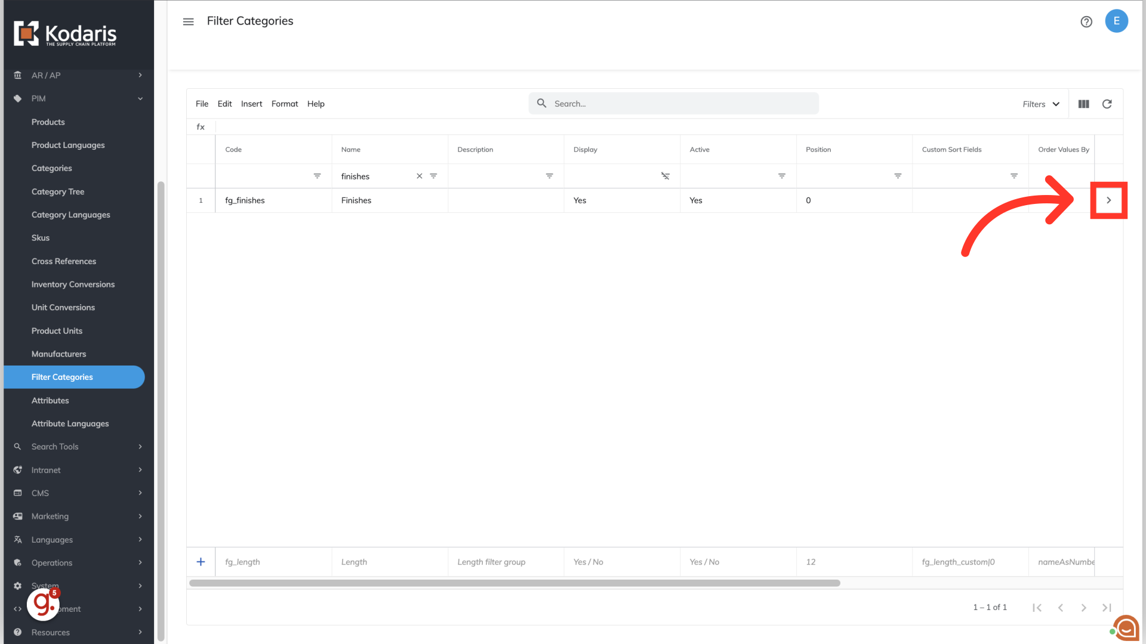Click the plus icon to add row

pyautogui.click(x=201, y=562)
